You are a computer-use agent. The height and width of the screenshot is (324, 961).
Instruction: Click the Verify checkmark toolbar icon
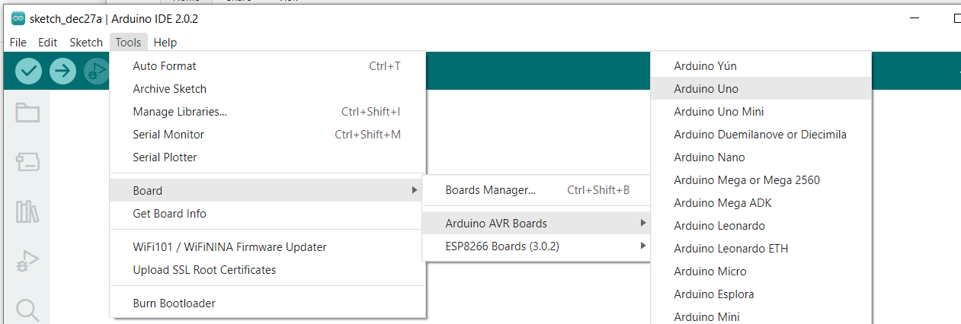[29, 71]
